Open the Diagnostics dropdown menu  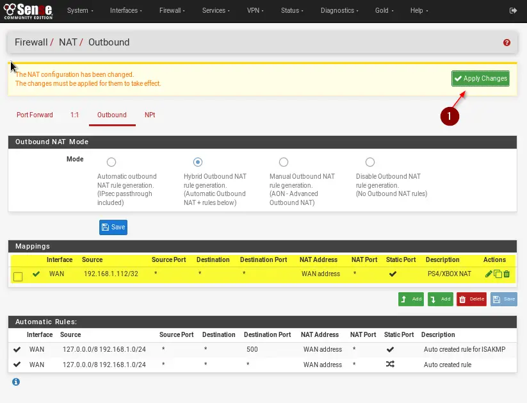coord(339,11)
